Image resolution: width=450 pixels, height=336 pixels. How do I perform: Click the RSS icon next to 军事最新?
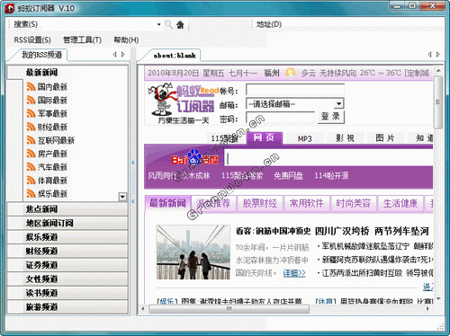point(31,113)
